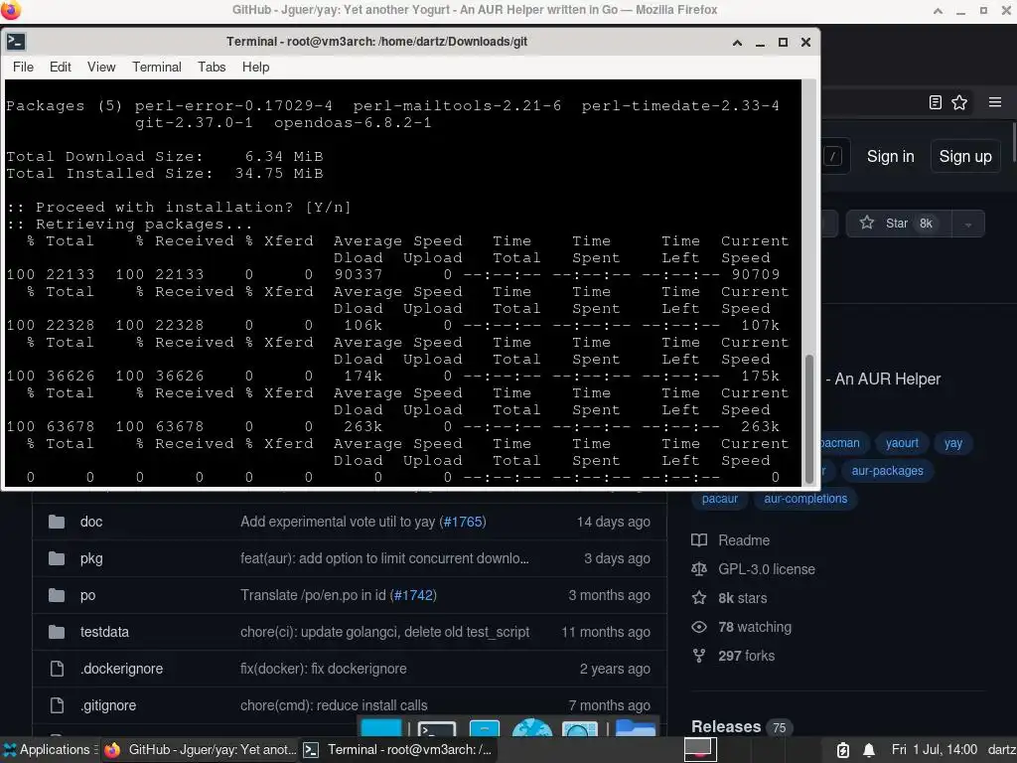
Task: Open the yay topic tag
Action: 952,443
